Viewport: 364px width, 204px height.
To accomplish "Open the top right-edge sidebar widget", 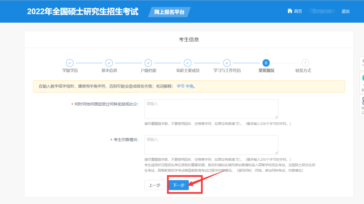I will [x=362, y=63].
